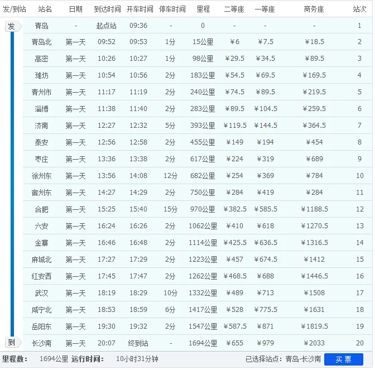Image resolution: width=375 pixels, height=370 pixels.
Task: Click the 起点站 origin label
Action: click(x=107, y=26)
